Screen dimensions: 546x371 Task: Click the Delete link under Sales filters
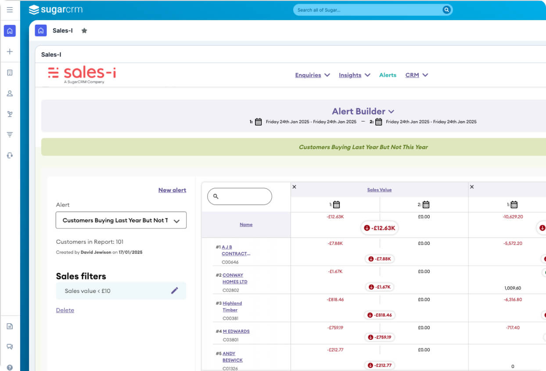[65, 310]
